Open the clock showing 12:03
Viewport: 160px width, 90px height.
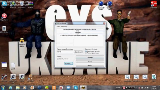pyautogui.click(x=154, y=88)
